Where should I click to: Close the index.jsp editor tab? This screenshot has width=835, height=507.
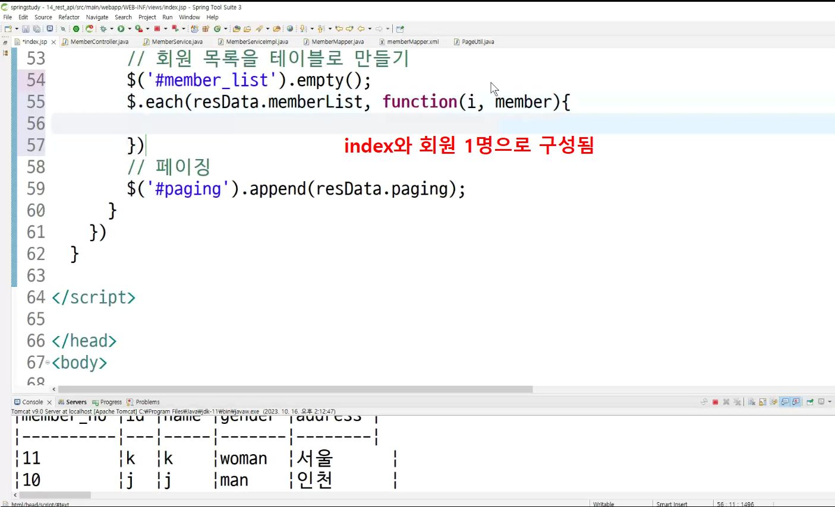[53, 42]
